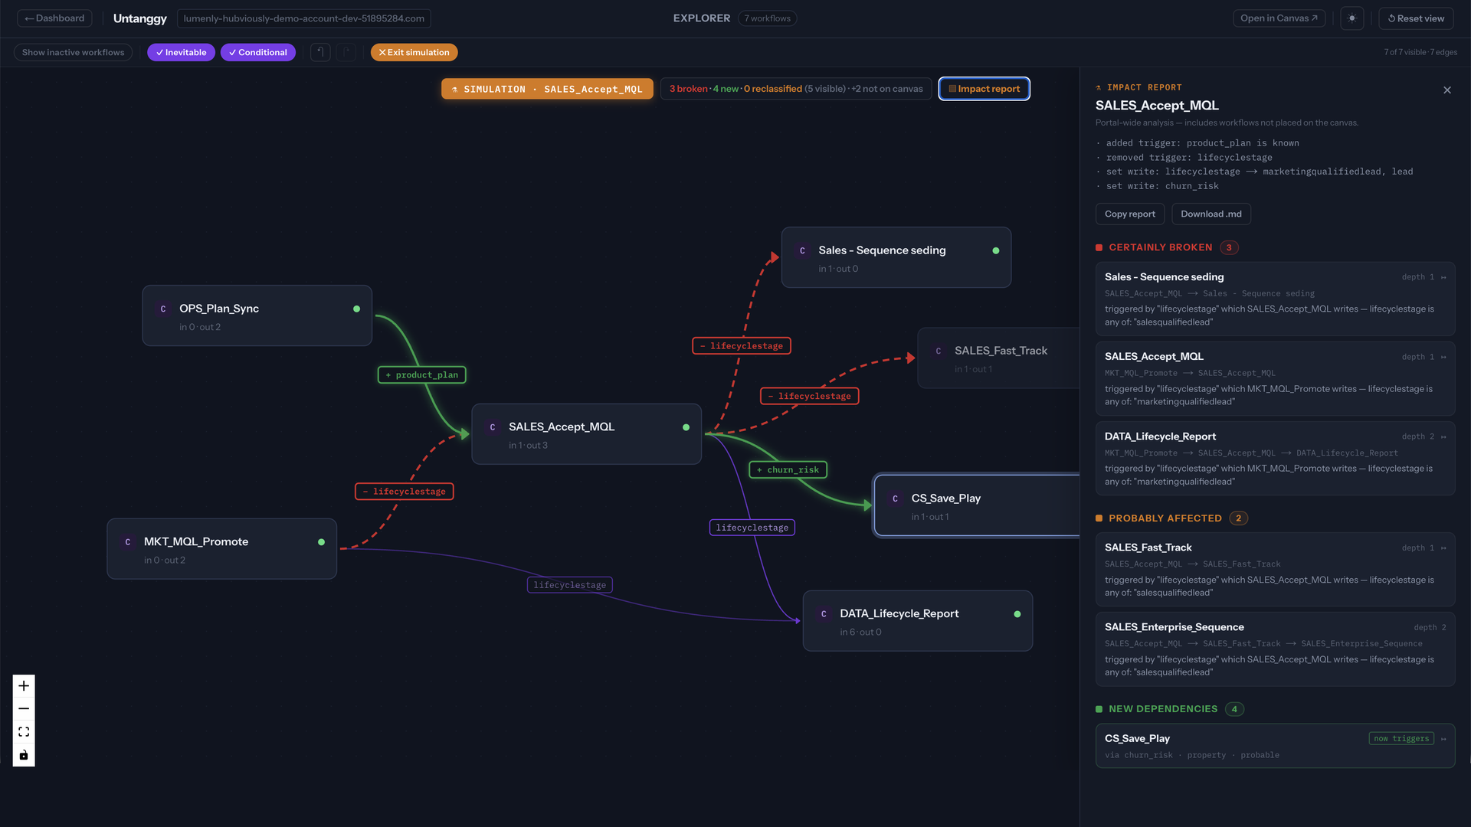Toggle the Inevitable filter chip

(x=181, y=52)
